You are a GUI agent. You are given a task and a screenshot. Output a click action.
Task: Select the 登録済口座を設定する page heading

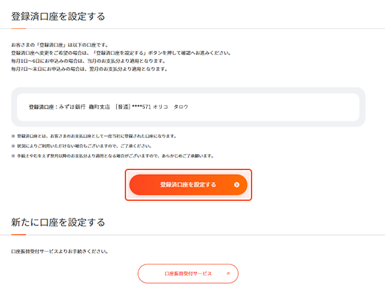pyautogui.click(x=58, y=17)
